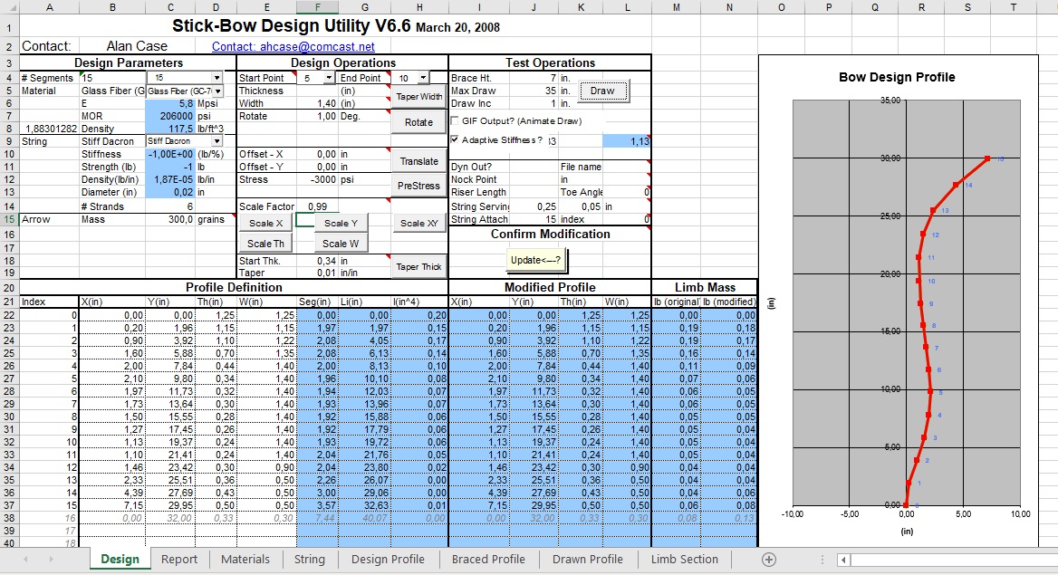
Task: Click the Taper Width button
Action: (419, 97)
